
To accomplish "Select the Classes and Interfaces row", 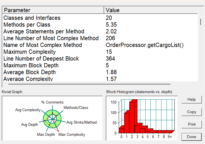I will point(100,18).
